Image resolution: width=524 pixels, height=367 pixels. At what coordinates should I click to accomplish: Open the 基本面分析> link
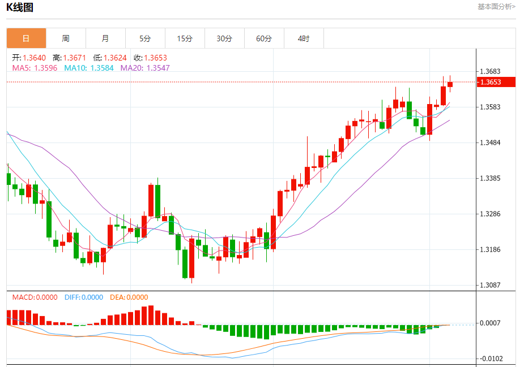coord(496,7)
